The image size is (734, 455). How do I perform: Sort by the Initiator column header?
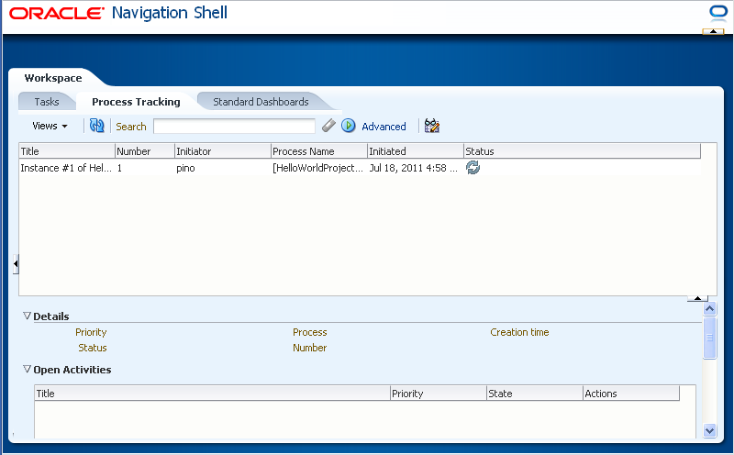coord(222,151)
